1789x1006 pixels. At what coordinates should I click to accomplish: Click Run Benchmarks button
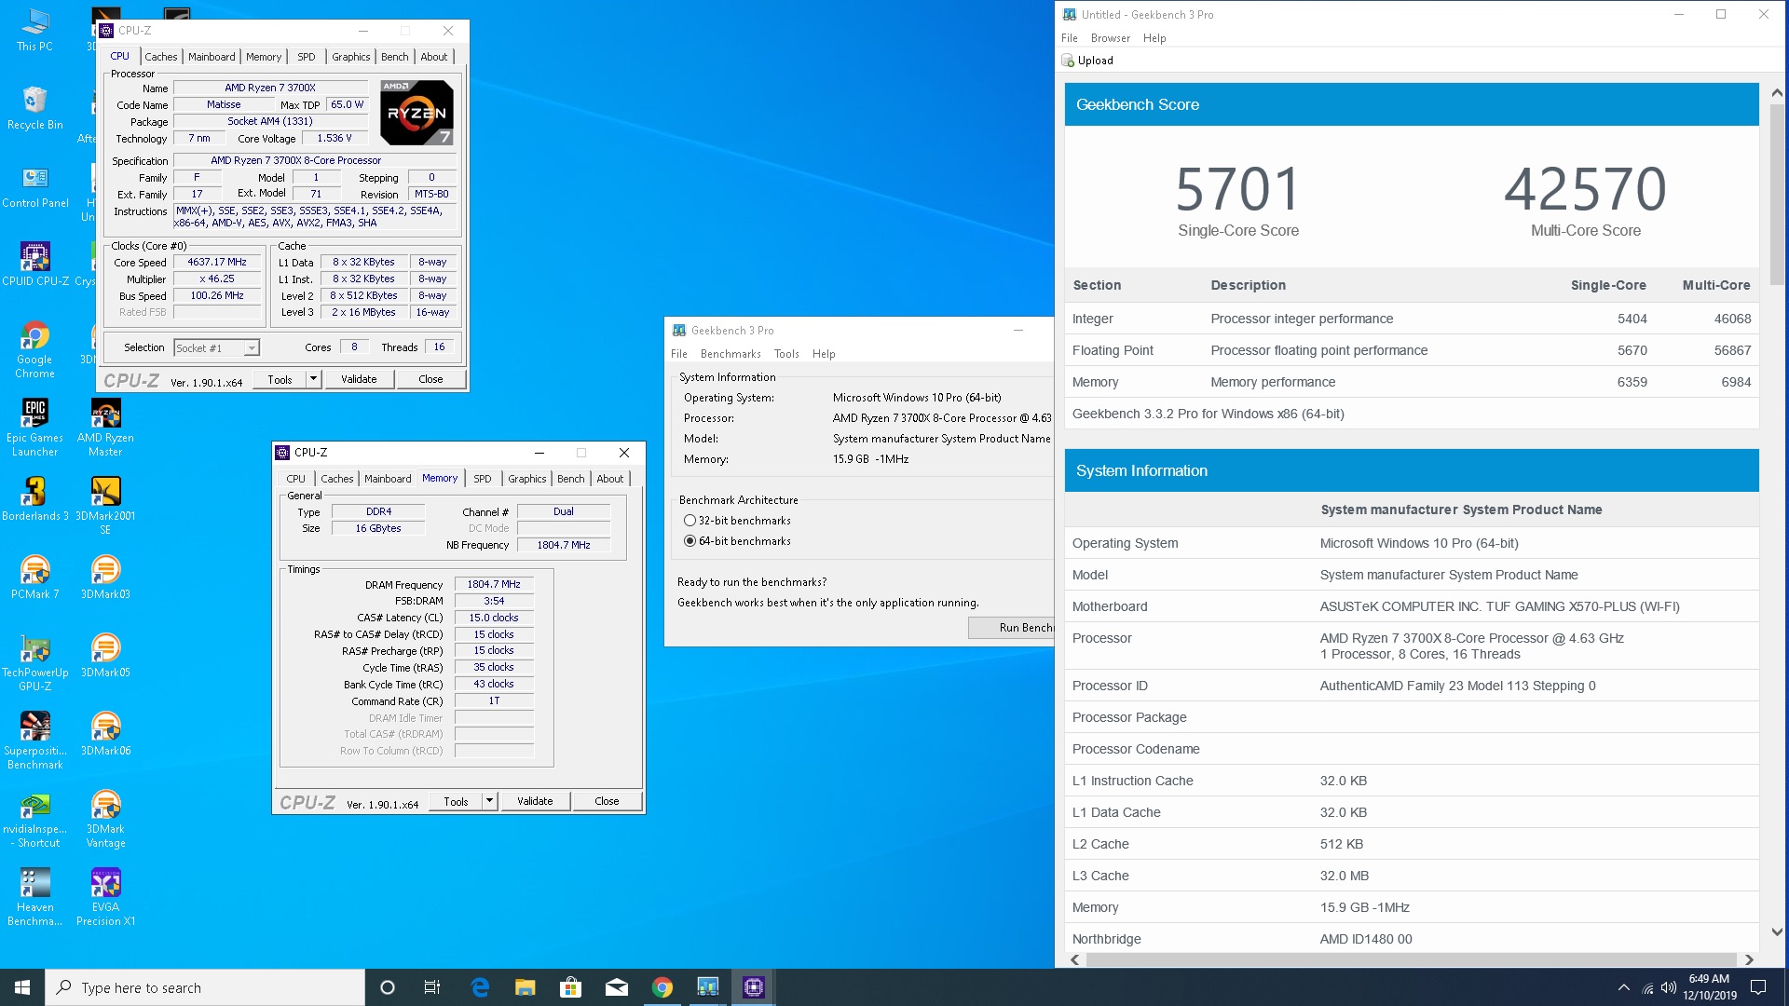point(1012,628)
